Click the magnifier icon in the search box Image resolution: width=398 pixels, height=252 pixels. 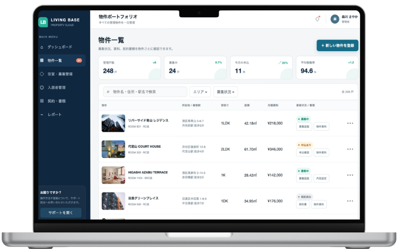coord(108,92)
